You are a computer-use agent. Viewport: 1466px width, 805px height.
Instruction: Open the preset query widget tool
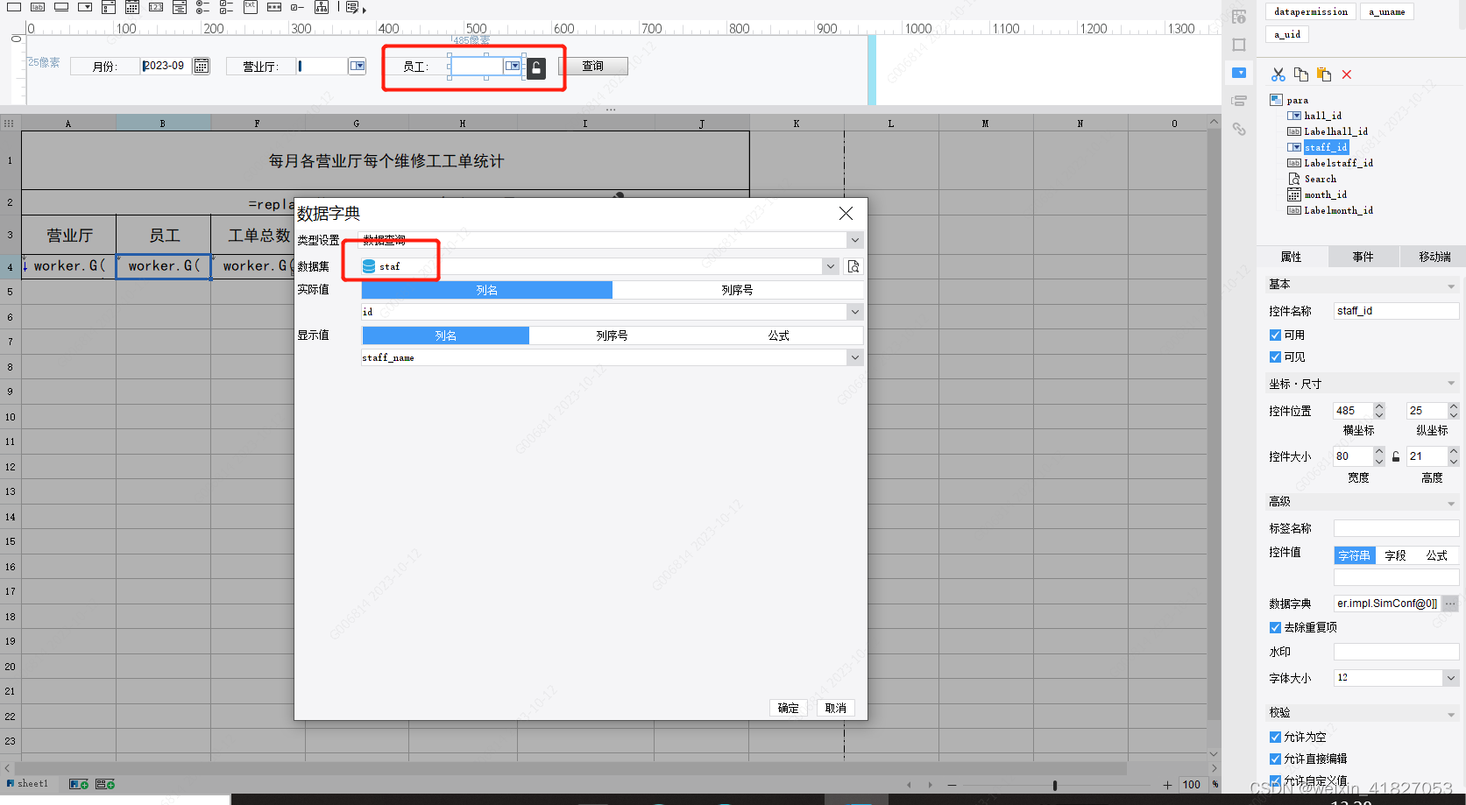(x=353, y=7)
